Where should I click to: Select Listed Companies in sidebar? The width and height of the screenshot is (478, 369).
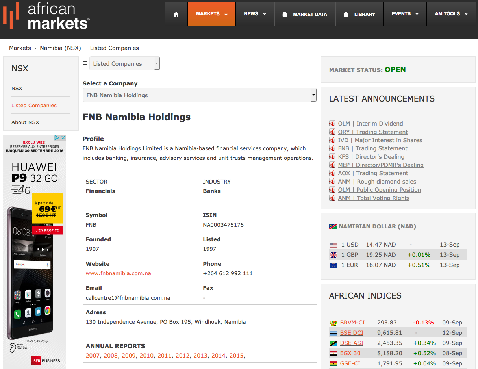34,106
